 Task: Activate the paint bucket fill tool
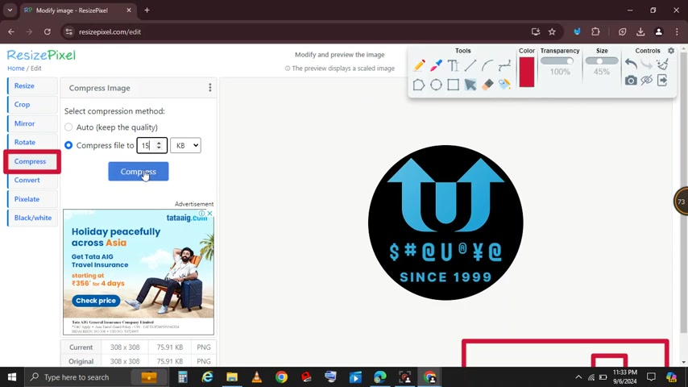tap(504, 85)
